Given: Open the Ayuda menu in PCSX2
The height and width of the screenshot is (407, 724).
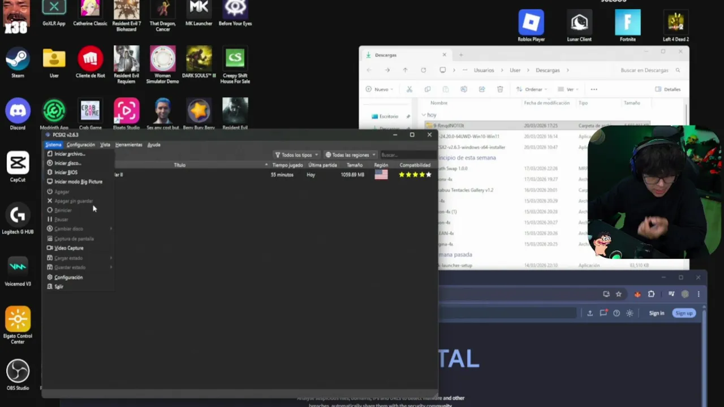Looking at the screenshot, I should [154, 145].
